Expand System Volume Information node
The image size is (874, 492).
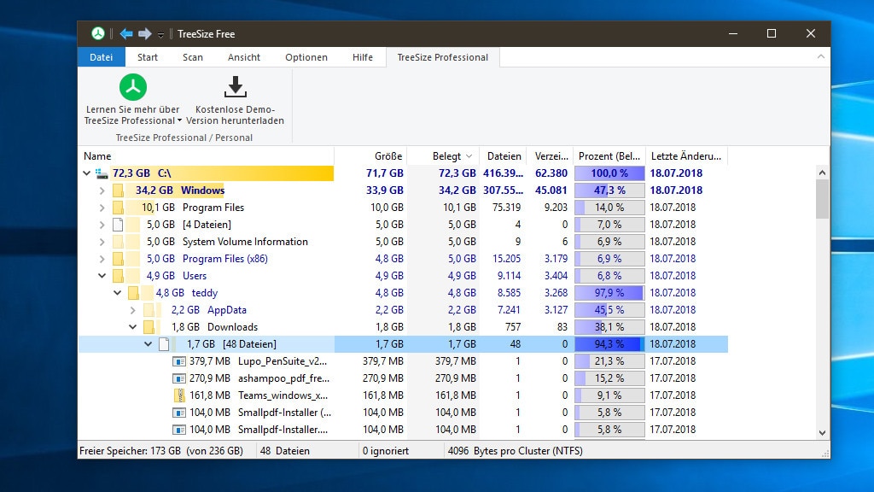pyautogui.click(x=102, y=242)
